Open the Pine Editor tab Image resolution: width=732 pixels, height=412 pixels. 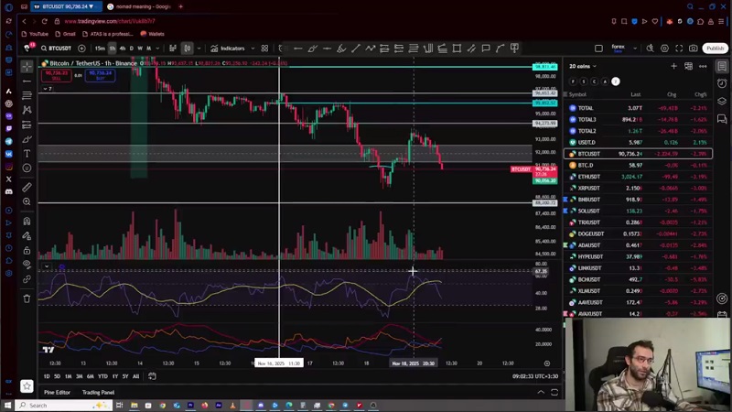[x=57, y=392]
